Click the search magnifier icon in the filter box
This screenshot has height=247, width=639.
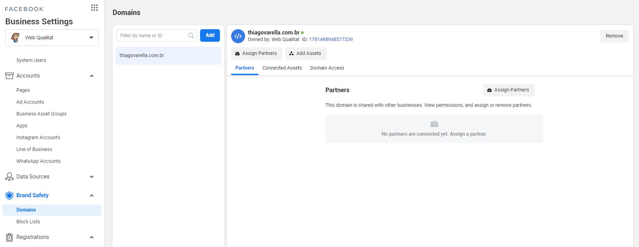point(191,35)
